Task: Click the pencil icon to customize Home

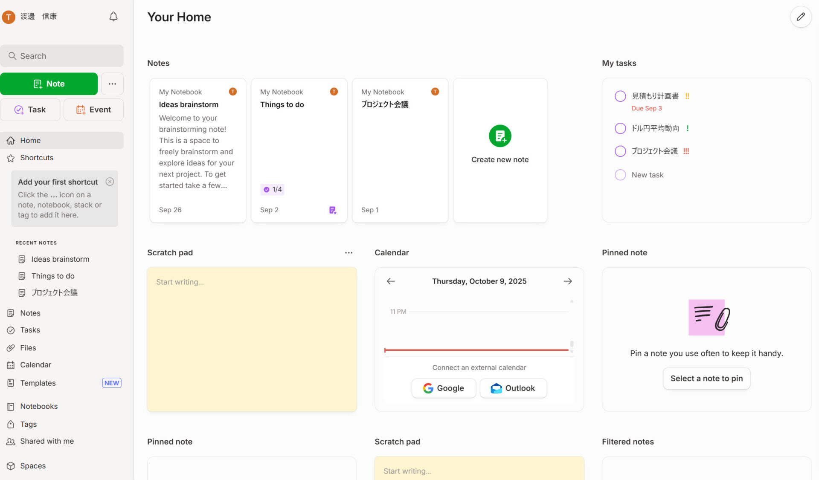Action: tap(801, 17)
